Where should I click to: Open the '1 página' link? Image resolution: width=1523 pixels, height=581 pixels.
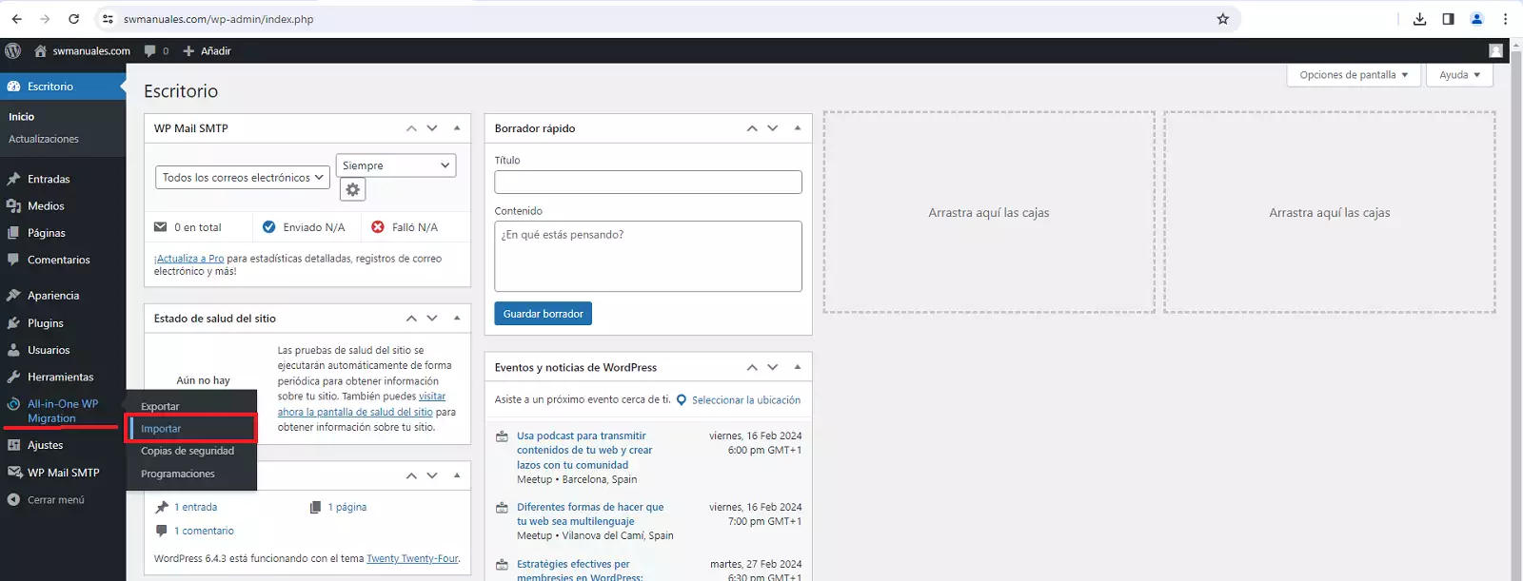[347, 508]
